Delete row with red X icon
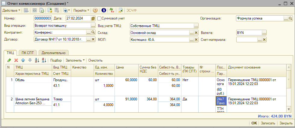 coord(16,60)
